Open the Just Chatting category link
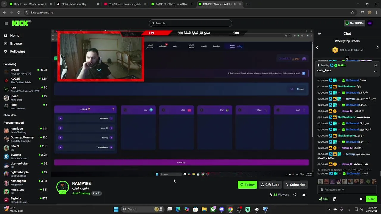381x214 pixels. pos(81,193)
